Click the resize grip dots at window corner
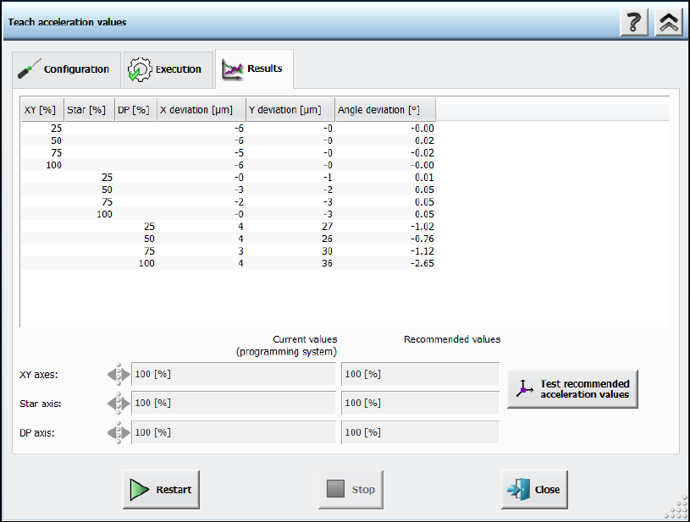The width and height of the screenshot is (690, 522). click(x=676, y=507)
